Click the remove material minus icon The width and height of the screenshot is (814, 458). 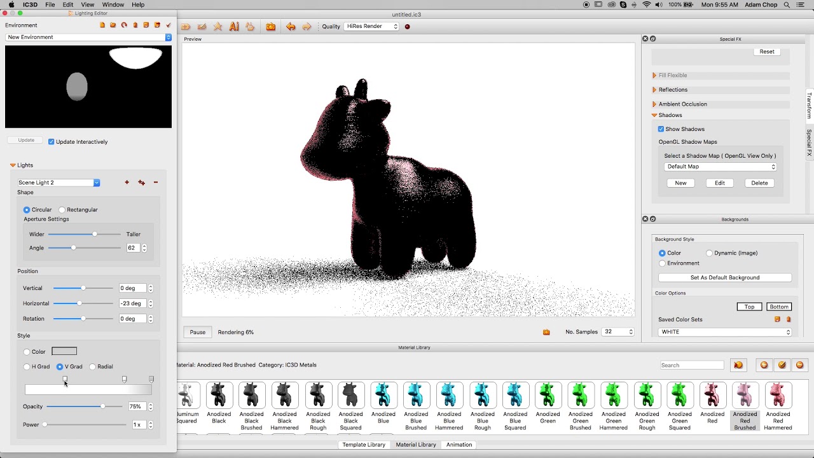(799, 365)
